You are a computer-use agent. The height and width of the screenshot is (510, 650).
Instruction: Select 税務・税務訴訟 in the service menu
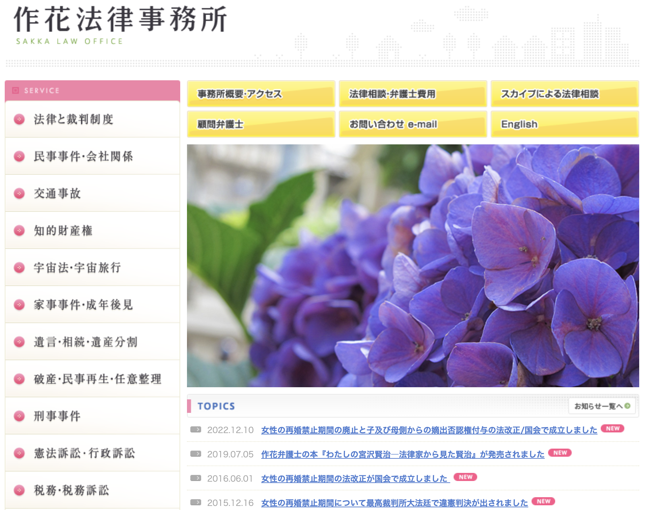pos(92,490)
